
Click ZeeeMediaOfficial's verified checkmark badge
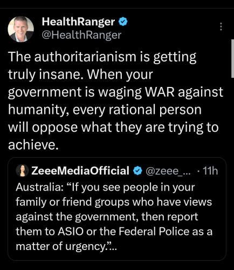[x=137, y=171]
